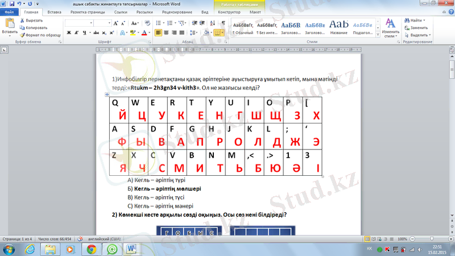
Task: Adjust the zoom slider in status bar
Action: click(427, 240)
